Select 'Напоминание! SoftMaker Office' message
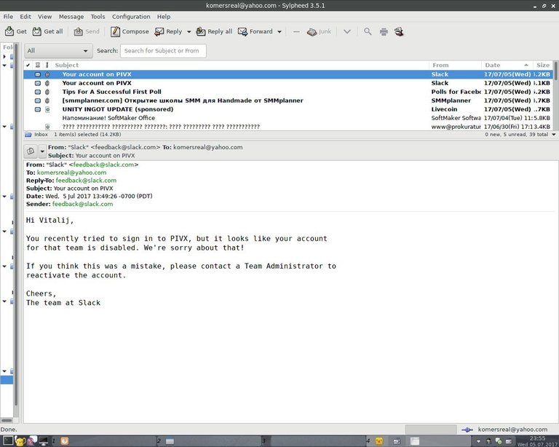Viewport: 559px width, 447px height. (288, 118)
